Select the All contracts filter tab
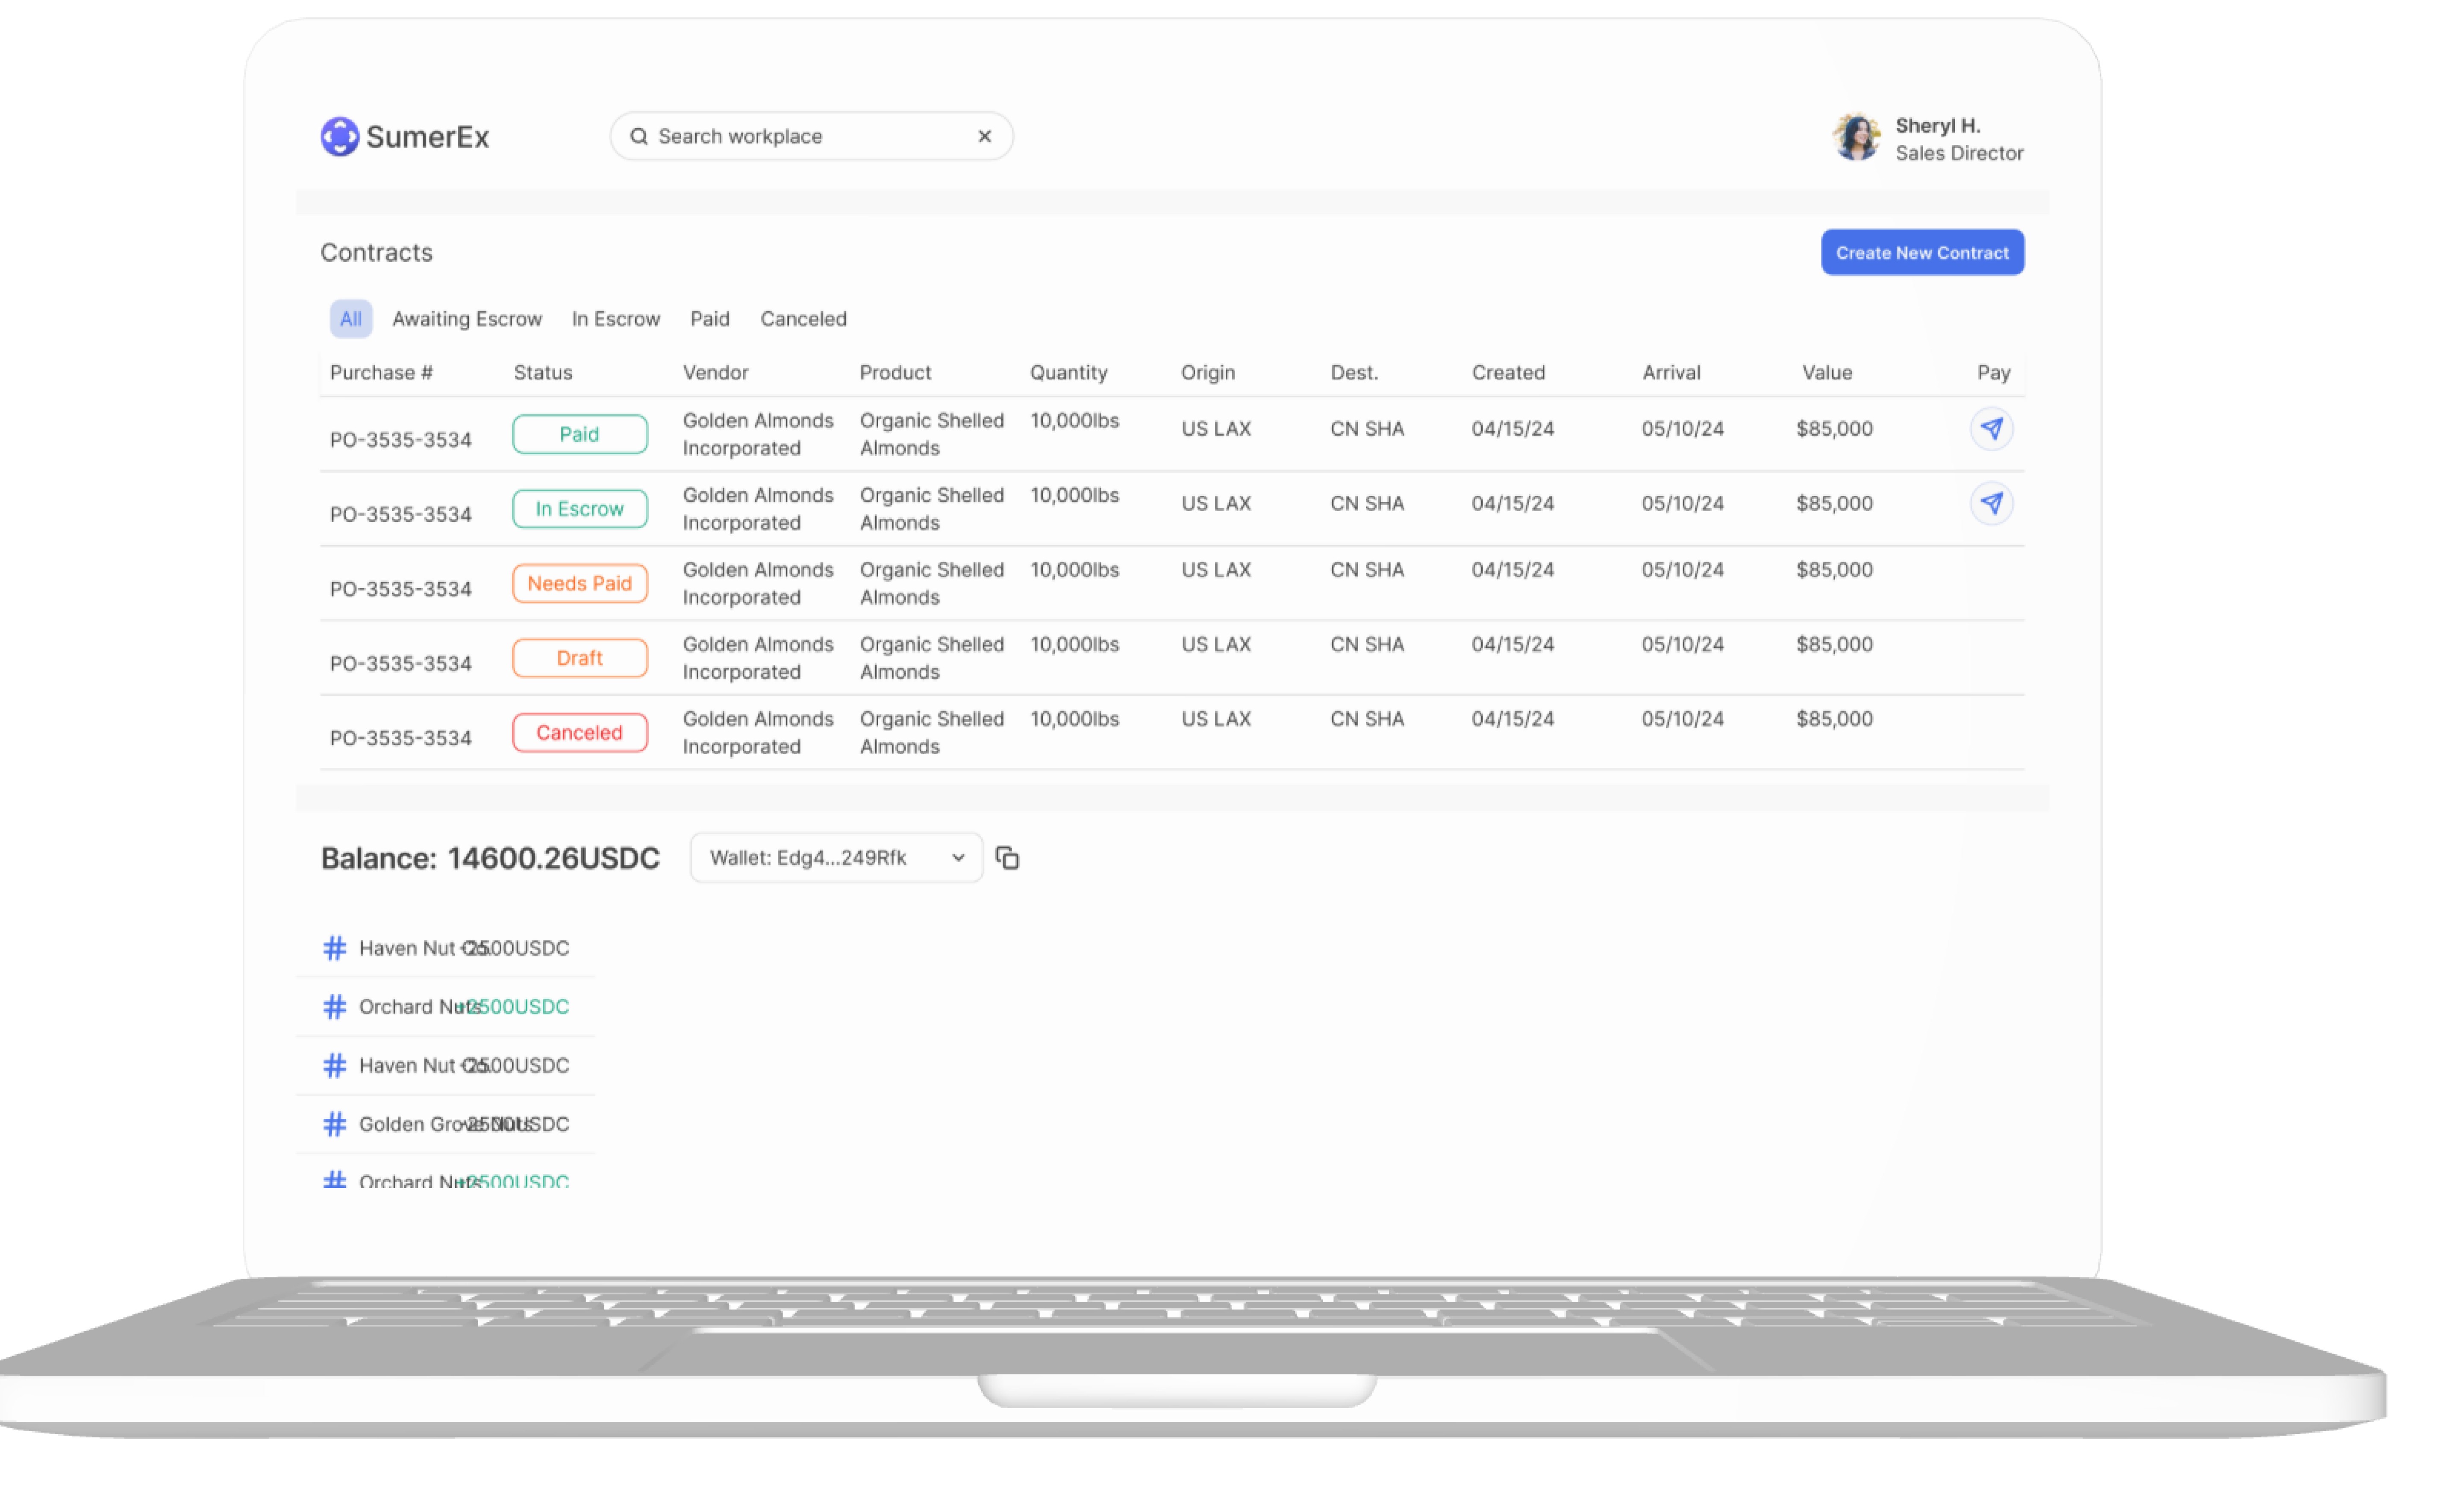Image resolution: width=2442 pixels, height=1512 pixels. click(350, 319)
